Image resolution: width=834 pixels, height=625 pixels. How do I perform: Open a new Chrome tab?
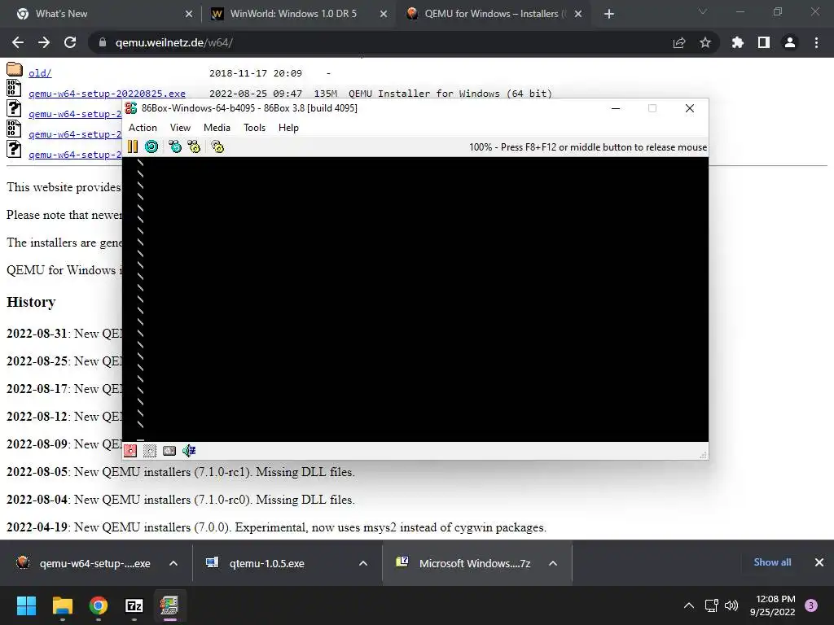click(x=609, y=14)
